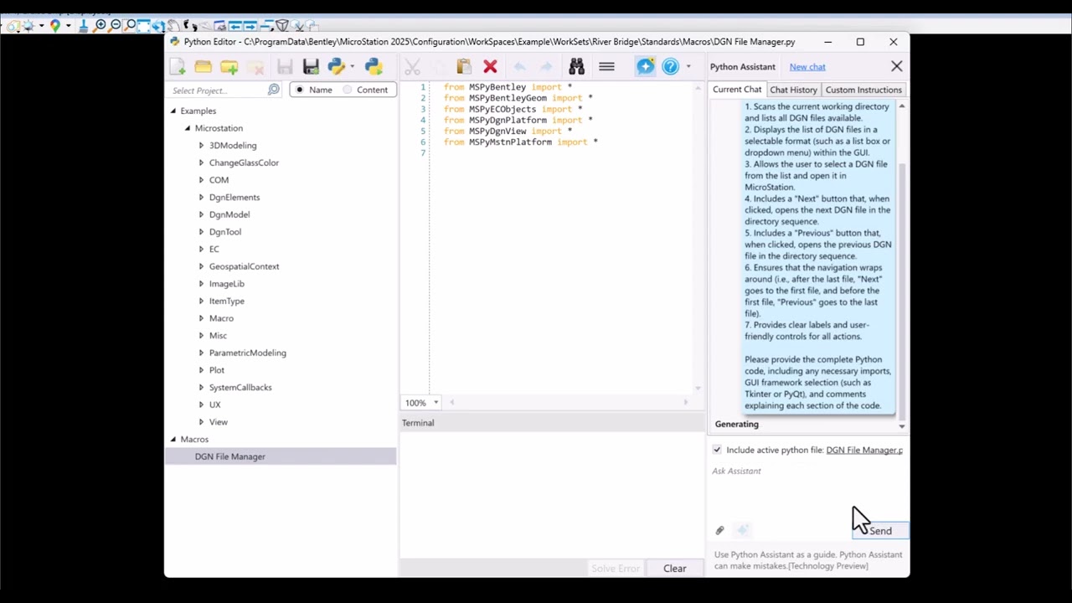Collapse the Examples tree node
This screenshot has width=1072, height=603.
tap(173, 111)
